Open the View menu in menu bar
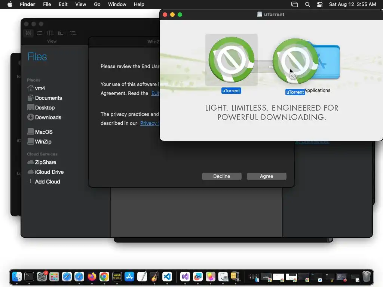 point(81,4)
